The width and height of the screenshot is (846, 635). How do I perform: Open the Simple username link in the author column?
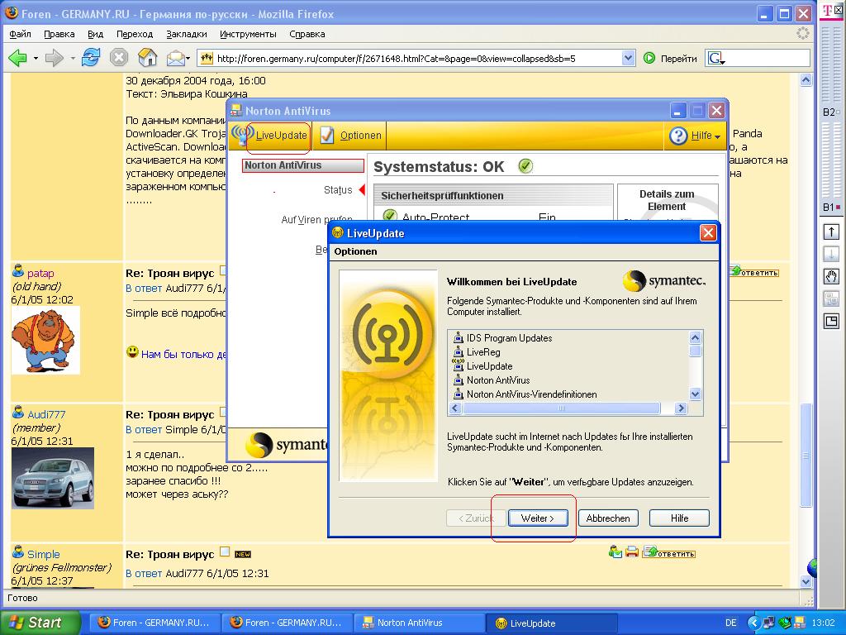click(44, 554)
